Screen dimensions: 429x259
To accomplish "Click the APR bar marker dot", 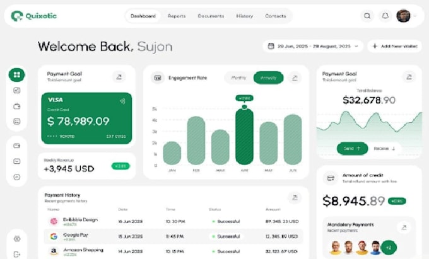I will [x=244, y=107].
